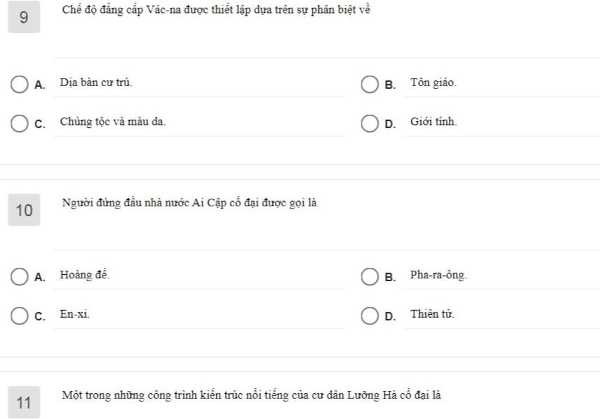
Task: Click the question number 10 badge
Action: [24, 210]
